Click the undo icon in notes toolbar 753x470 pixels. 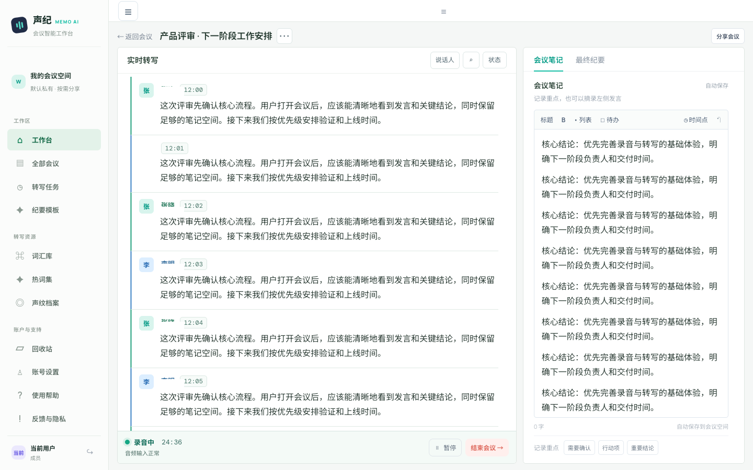pyautogui.click(x=719, y=120)
